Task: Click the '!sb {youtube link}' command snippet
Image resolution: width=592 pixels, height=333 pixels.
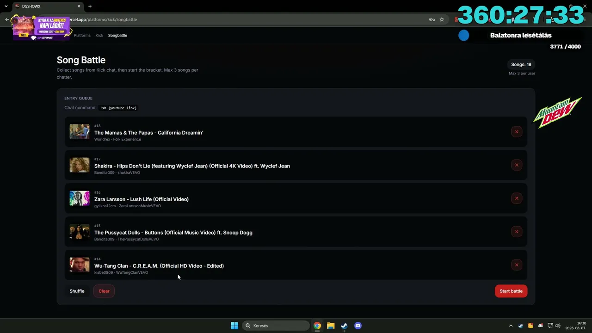Action: pos(118,108)
